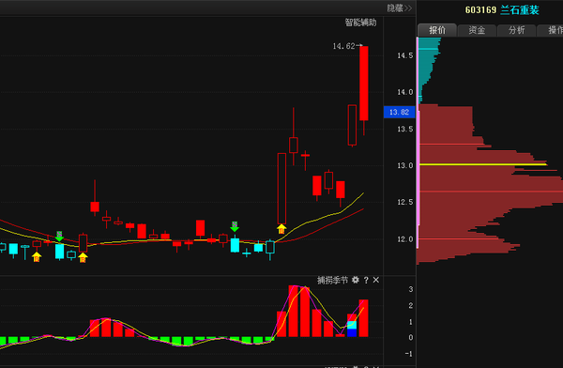Collapse side panel with 隐藏>> button
The height and width of the screenshot is (368, 563).
400,8
